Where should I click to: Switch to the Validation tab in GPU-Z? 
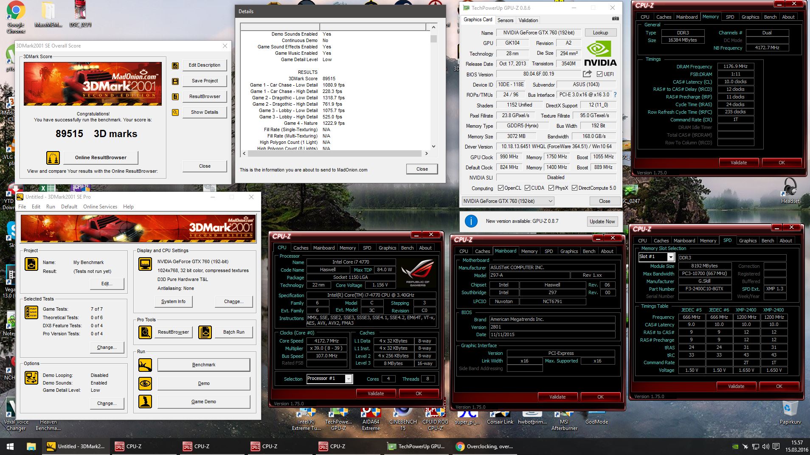tap(528, 20)
